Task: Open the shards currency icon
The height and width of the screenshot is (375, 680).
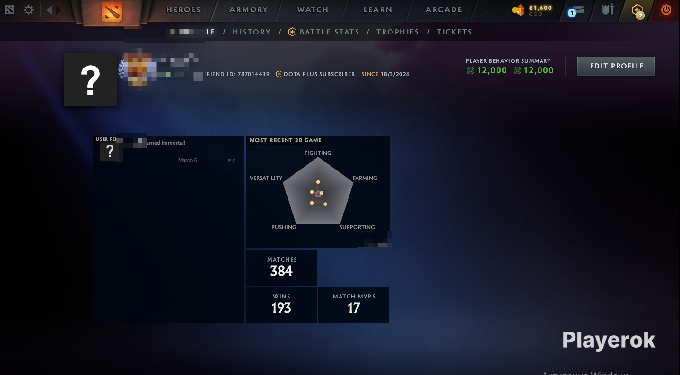Action: pyautogui.click(x=519, y=10)
